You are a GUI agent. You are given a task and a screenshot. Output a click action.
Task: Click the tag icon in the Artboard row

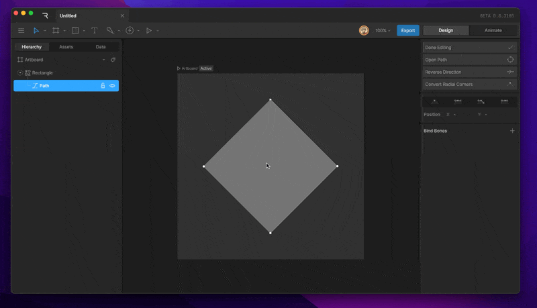[113, 60]
